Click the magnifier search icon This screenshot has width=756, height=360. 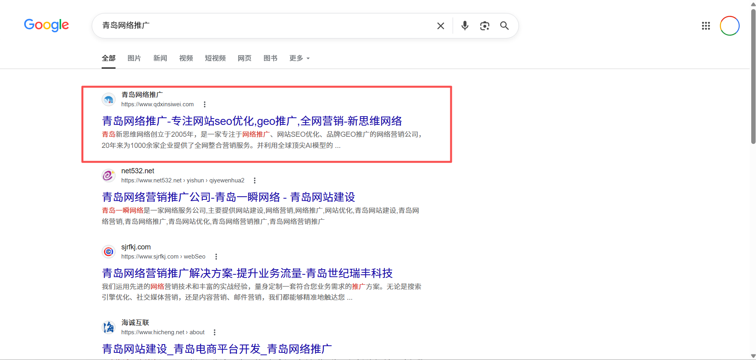504,26
